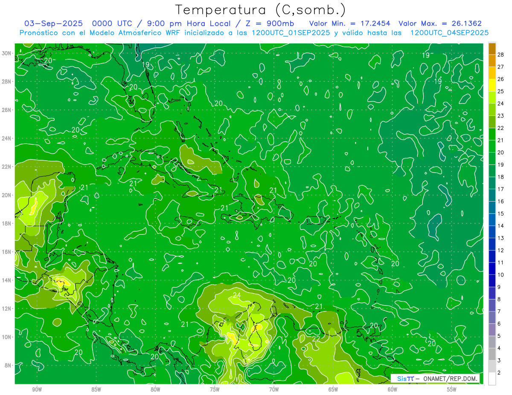Click '9:00 pm Hora Local' text
This screenshot has height=395, width=512.
click(x=188, y=24)
